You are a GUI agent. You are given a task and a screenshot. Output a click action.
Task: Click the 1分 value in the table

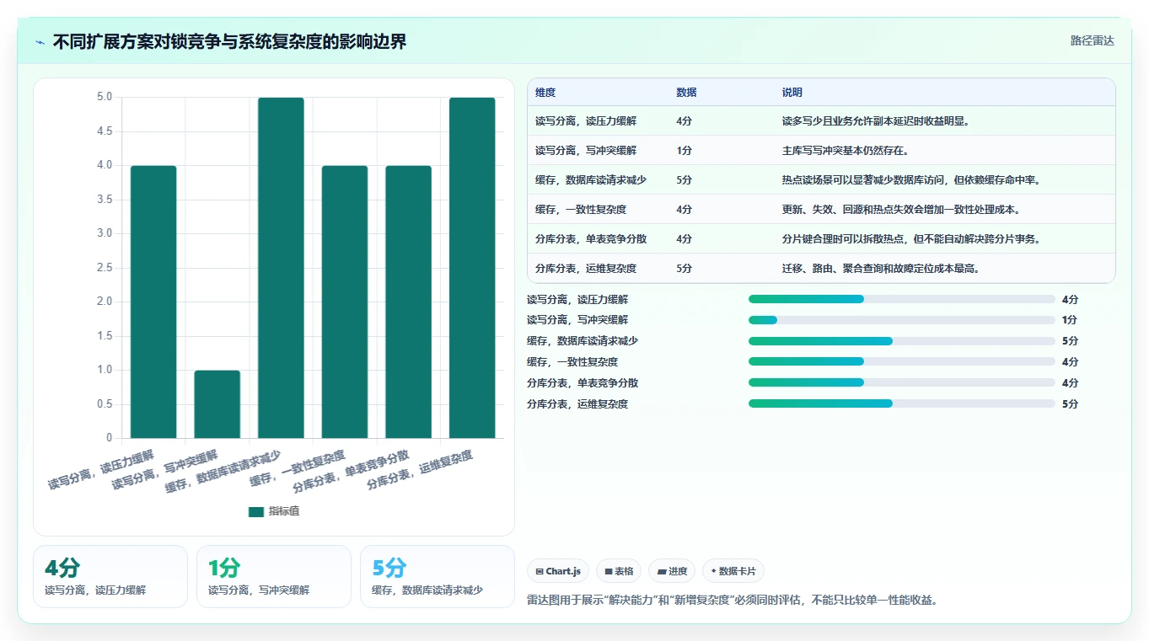tap(684, 151)
